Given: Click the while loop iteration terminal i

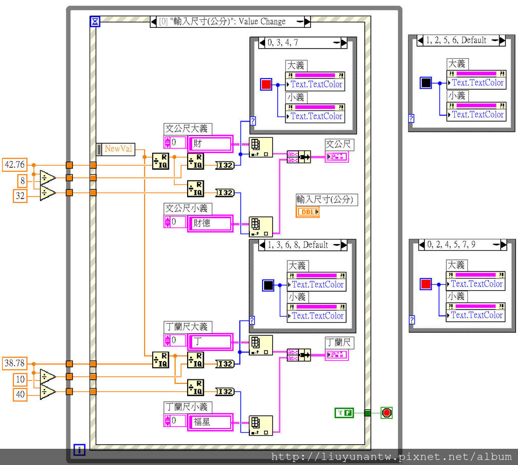Looking at the screenshot, I should [79, 449].
